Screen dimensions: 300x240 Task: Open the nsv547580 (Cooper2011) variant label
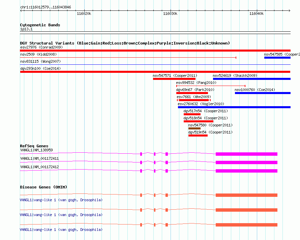point(210,125)
